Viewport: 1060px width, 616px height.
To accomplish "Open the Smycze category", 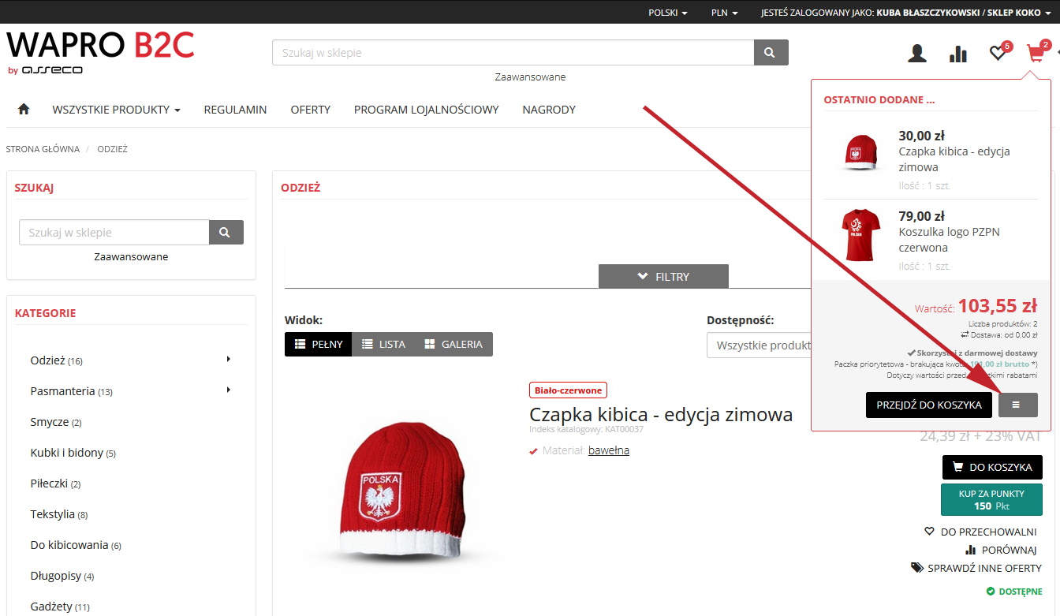I will (x=56, y=422).
